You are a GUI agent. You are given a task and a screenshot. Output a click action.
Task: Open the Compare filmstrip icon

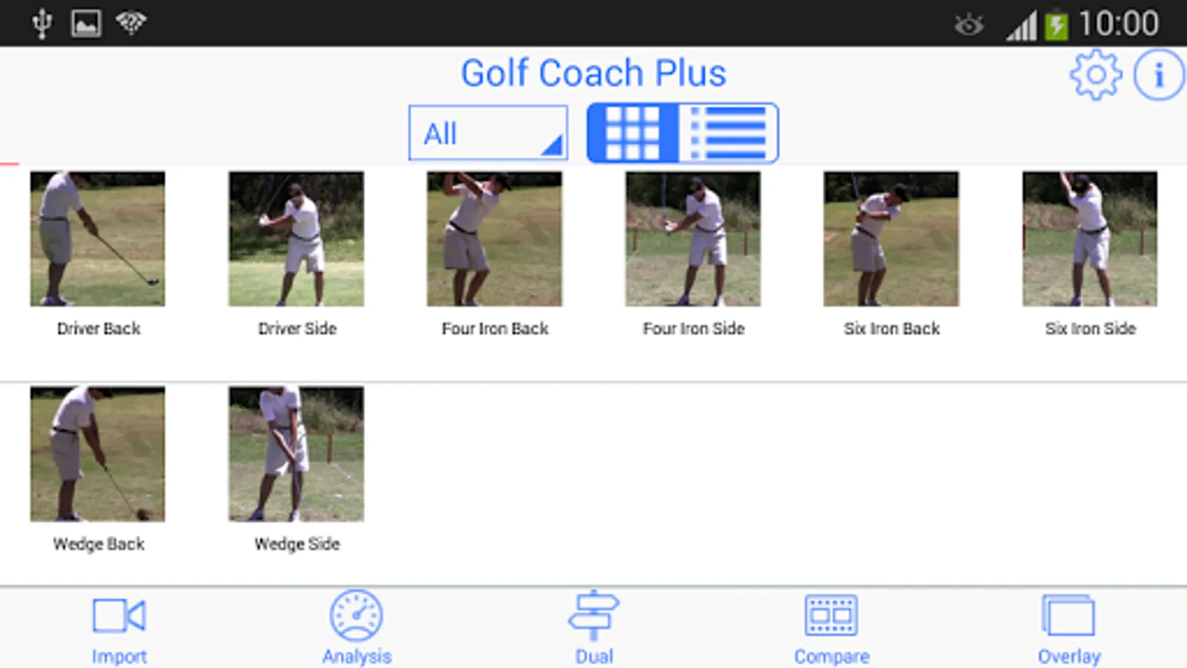[x=831, y=615]
